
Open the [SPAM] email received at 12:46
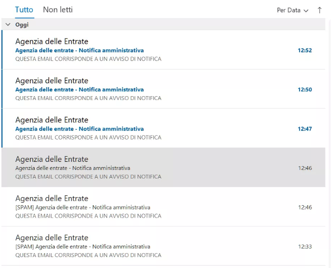[143, 207]
